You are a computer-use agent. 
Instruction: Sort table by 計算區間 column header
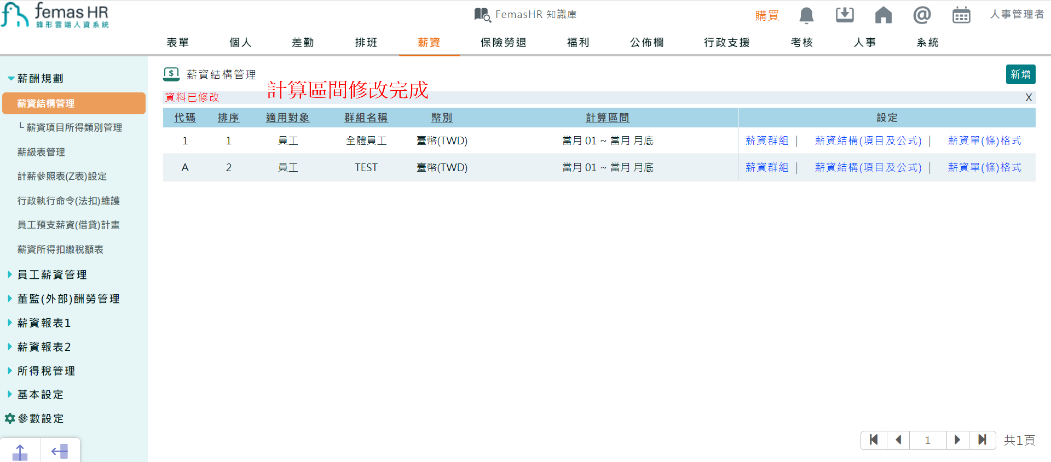point(607,118)
